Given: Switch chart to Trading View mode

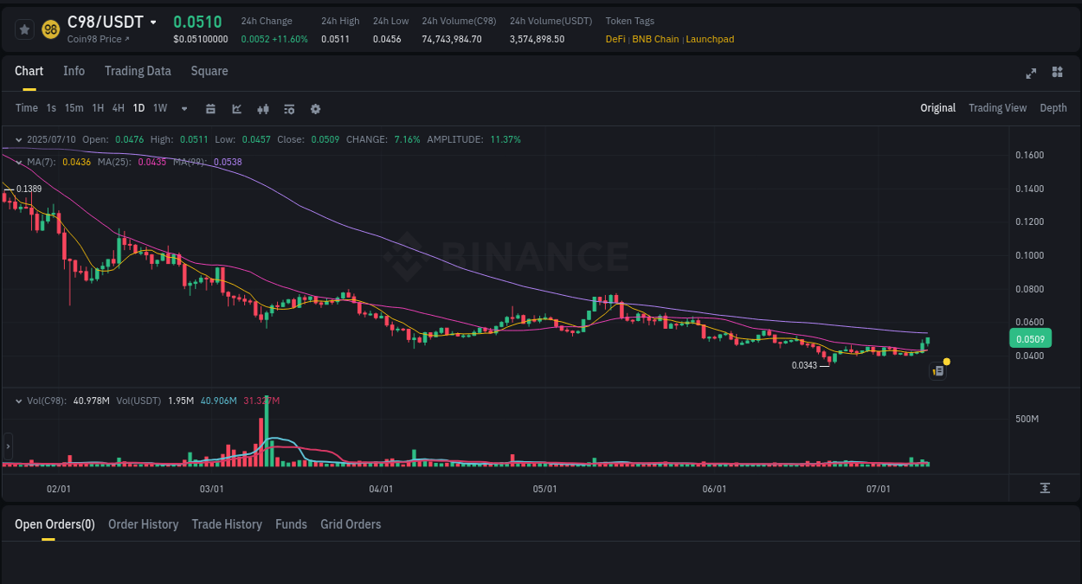Looking at the screenshot, I should pos(997,108).
